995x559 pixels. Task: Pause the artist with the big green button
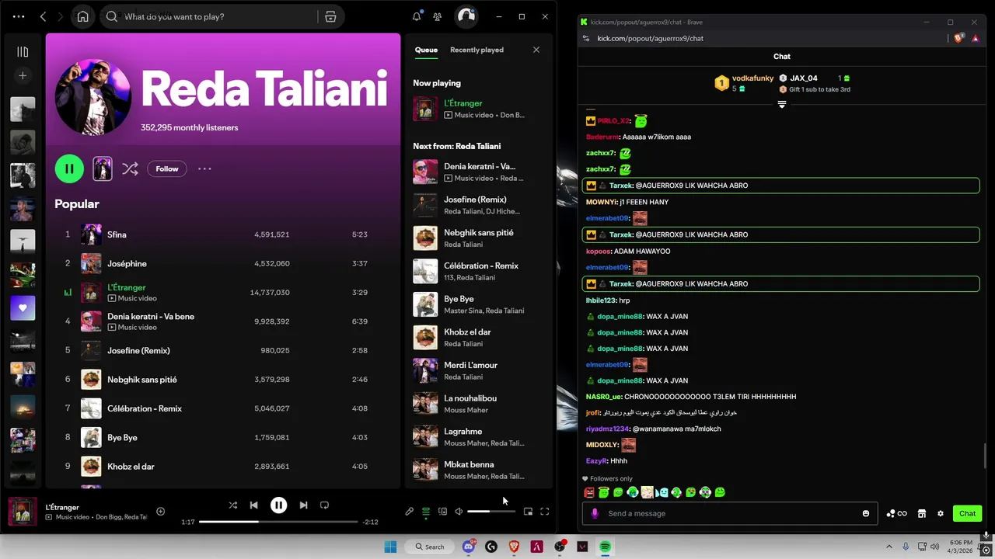(x=69, y=168)
